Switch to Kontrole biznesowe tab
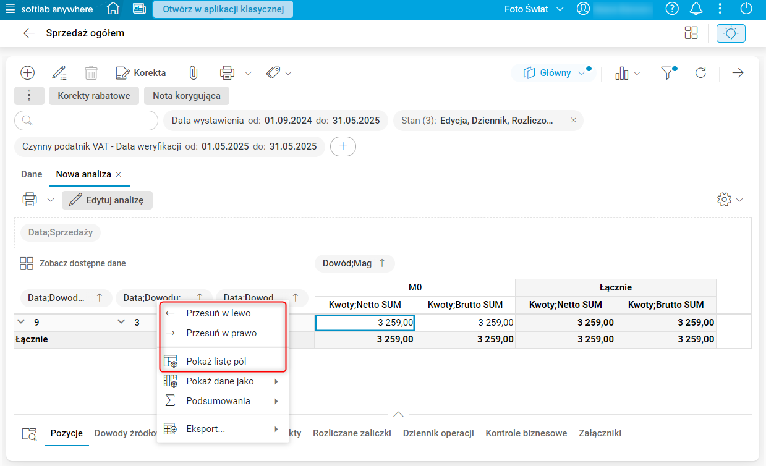The height and width of the screenshot is (466, 766). tap(526, 433)
